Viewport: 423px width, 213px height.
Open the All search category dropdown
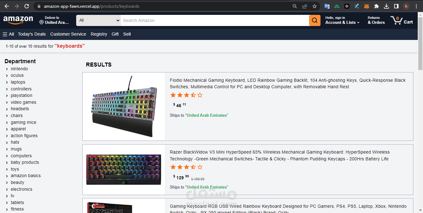pos(98,20)
